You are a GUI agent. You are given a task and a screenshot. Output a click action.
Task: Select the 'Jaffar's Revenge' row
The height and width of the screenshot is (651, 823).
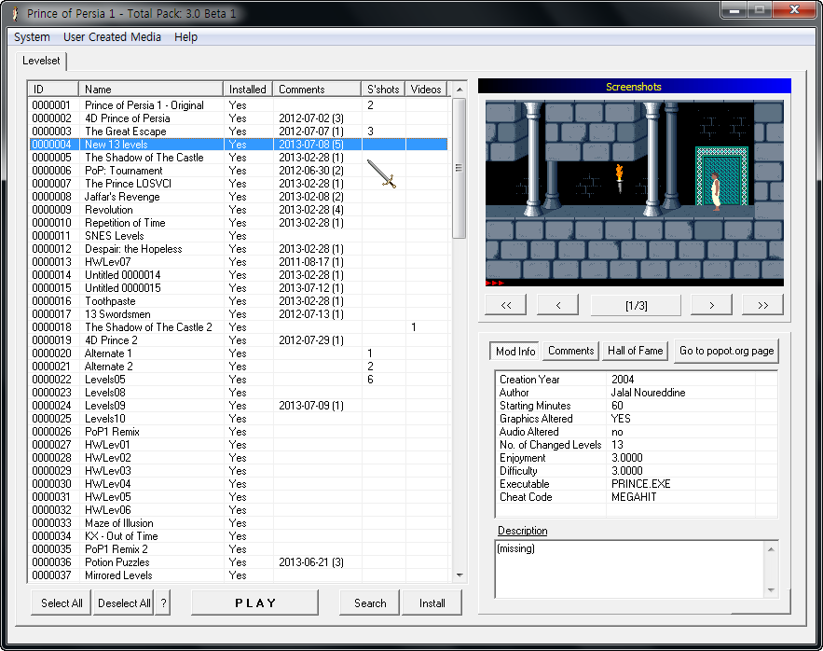click(x=239, y=197)
